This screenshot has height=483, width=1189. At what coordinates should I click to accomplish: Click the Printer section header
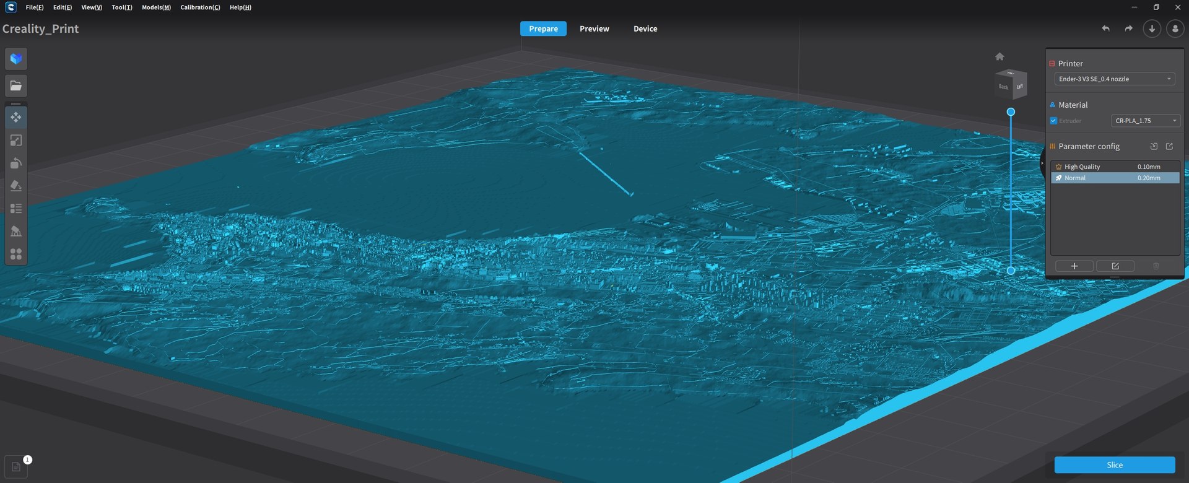click(1070, 64)
